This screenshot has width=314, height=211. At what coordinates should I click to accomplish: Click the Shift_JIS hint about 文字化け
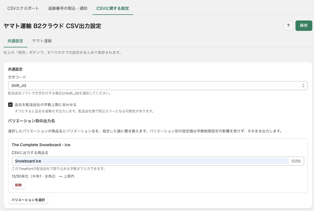60,93
